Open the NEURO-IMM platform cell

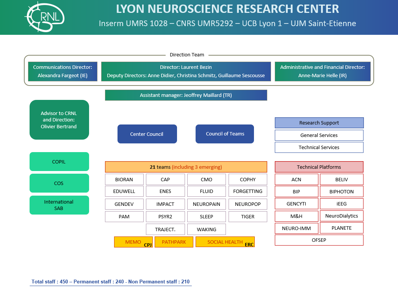296,229
